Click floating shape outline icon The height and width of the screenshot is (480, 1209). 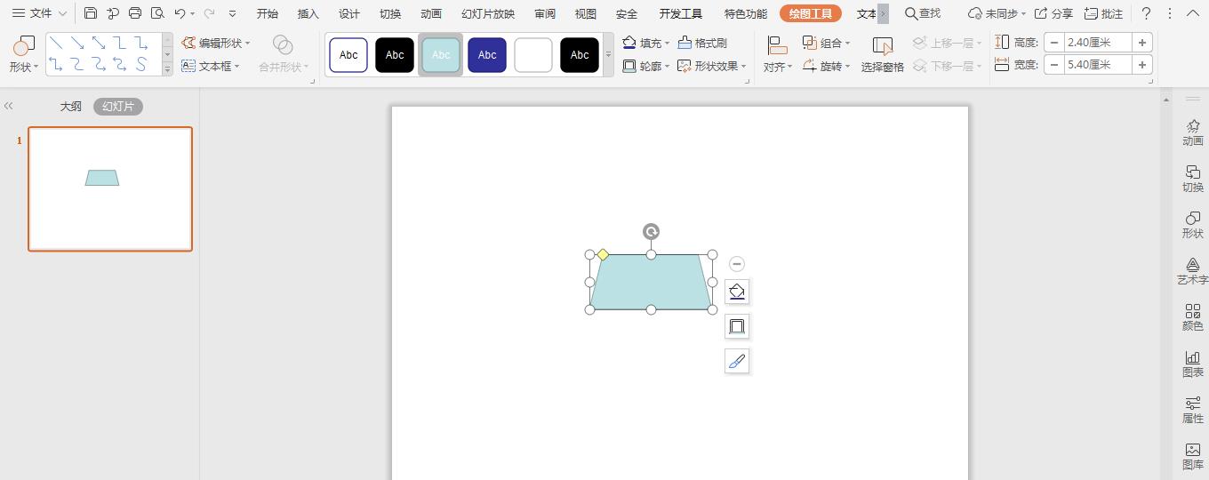click(737, 326)
